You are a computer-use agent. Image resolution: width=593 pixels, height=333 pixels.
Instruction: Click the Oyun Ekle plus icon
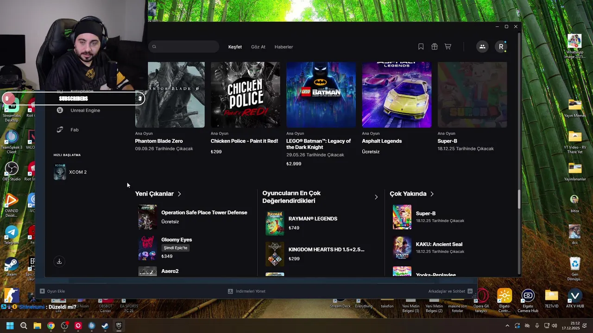[42, 291]
